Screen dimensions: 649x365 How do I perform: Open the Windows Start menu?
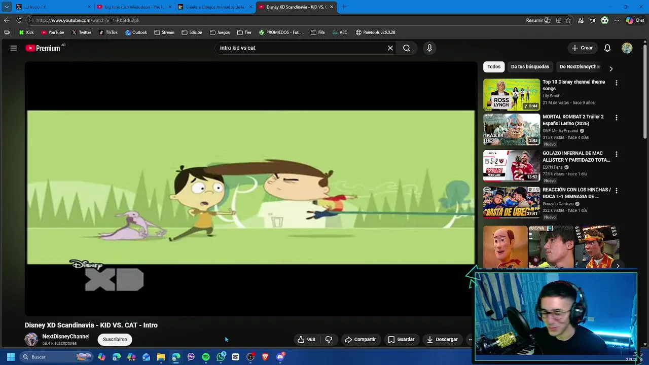(x=11, y=357)
